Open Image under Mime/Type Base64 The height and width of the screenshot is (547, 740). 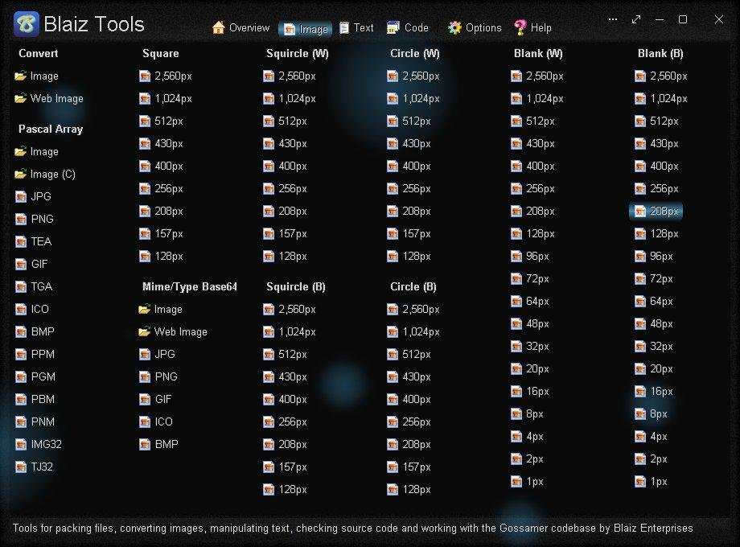pyautogui.click(x=161, y=309)
